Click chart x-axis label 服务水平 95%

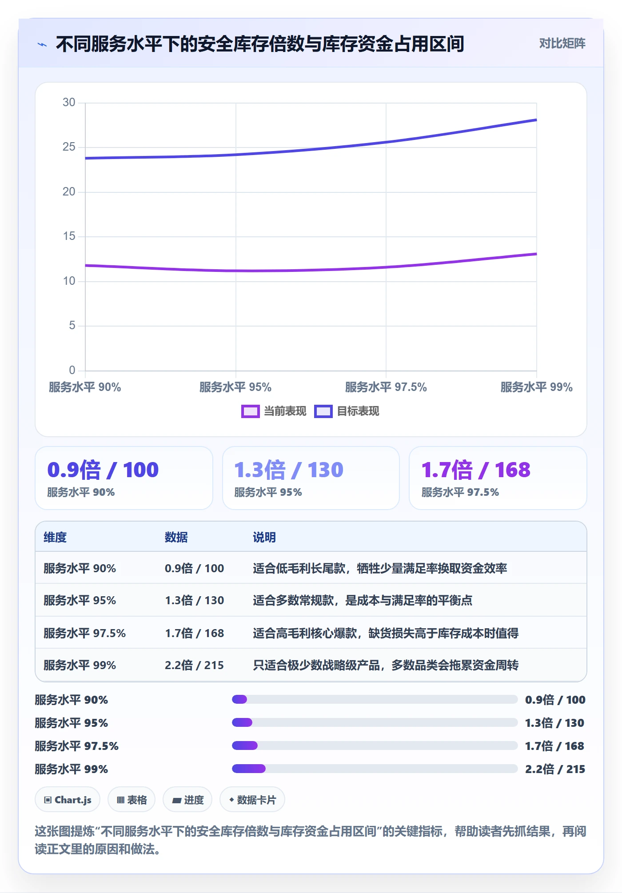235,387
